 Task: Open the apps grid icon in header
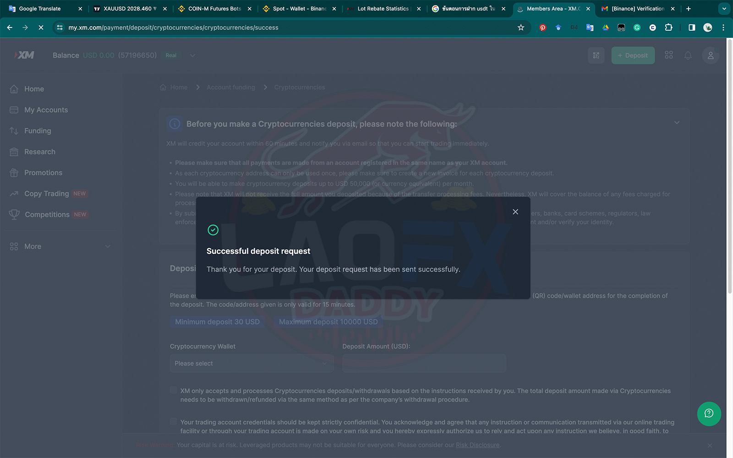669,55
